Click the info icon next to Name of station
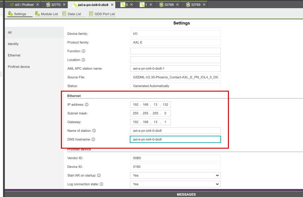The image size is (303, 197). [x=94, y=131]
